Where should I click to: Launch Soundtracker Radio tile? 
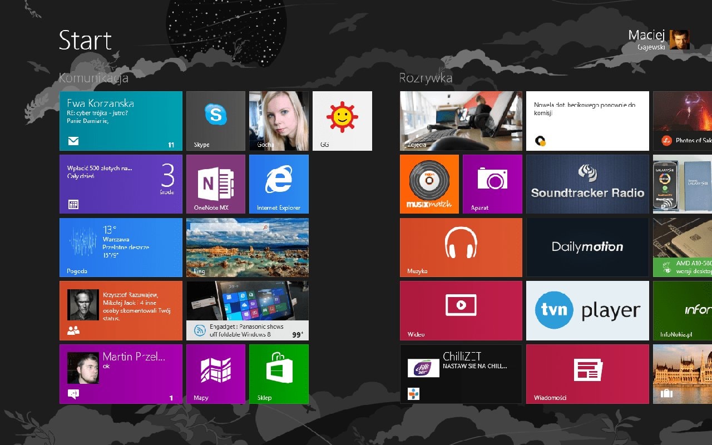(x=587, y=184)
